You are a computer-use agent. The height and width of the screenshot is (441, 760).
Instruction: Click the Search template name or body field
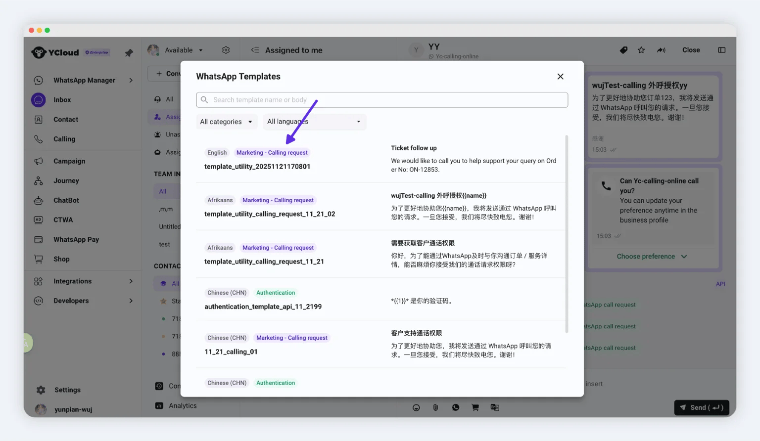(382, 100)
